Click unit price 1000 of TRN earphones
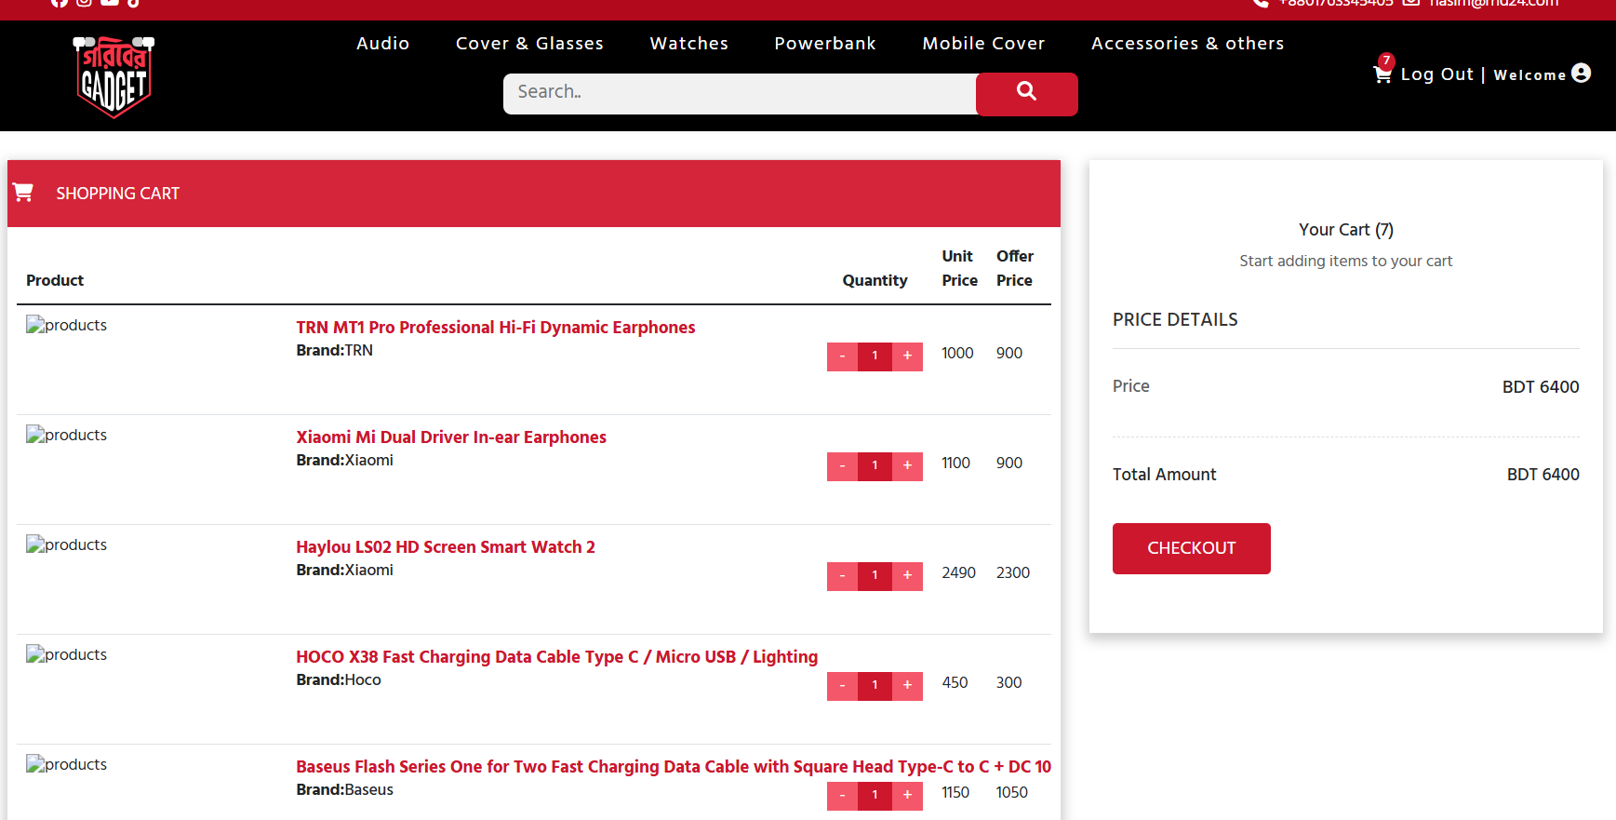1616x820 pixels. click(x=957, y=354)
